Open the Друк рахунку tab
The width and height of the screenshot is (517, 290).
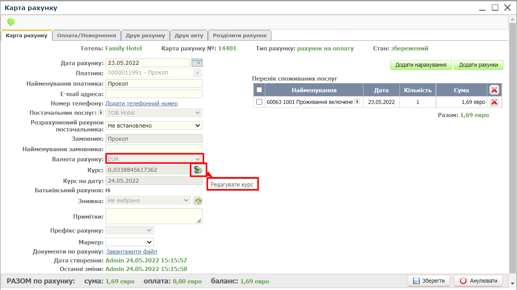145,35
